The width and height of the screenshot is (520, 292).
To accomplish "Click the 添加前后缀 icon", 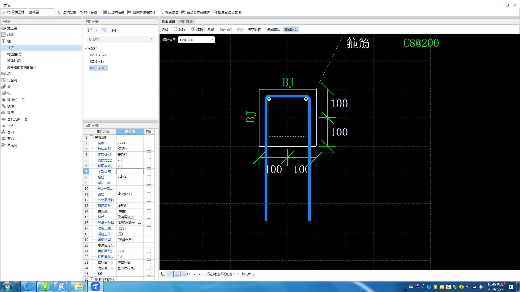I will click(x=105, y=12).
